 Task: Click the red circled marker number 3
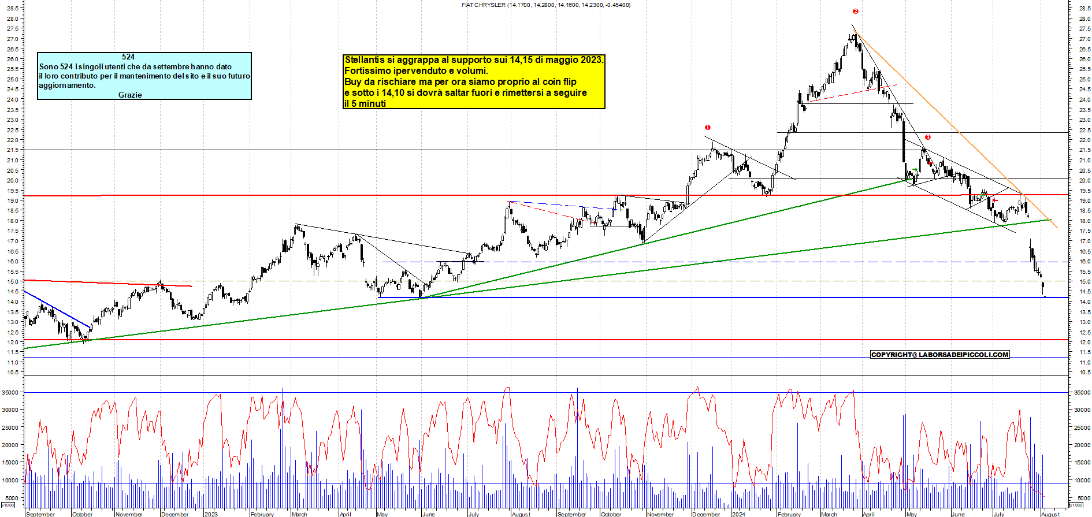[x=928, y=137]
